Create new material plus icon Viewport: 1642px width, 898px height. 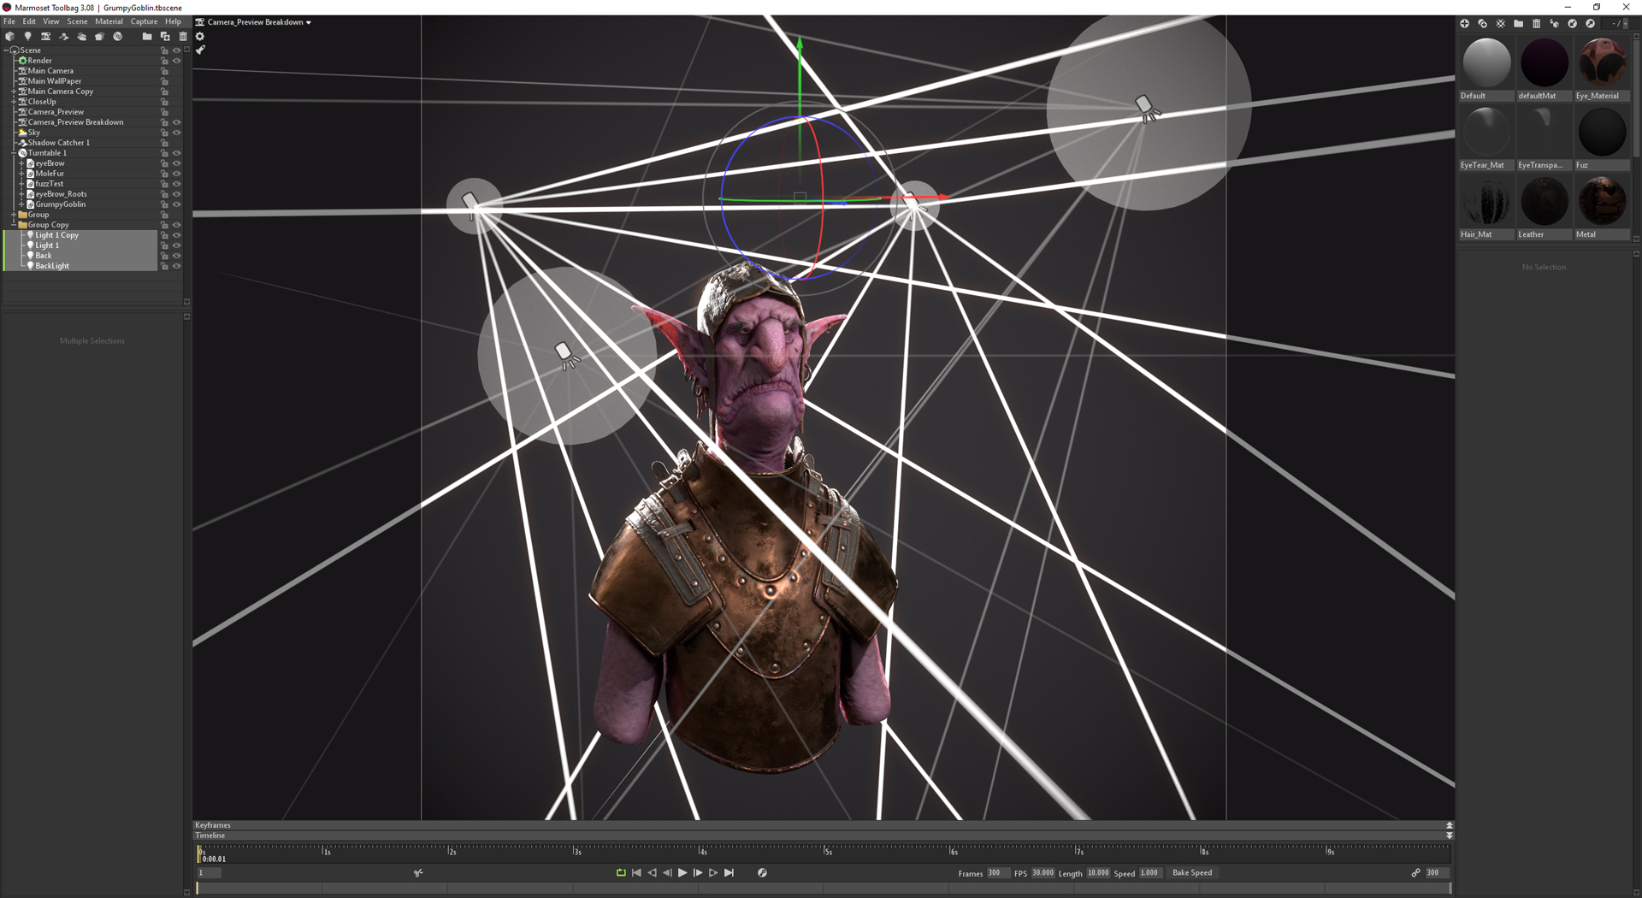(x=1465, y=24)
